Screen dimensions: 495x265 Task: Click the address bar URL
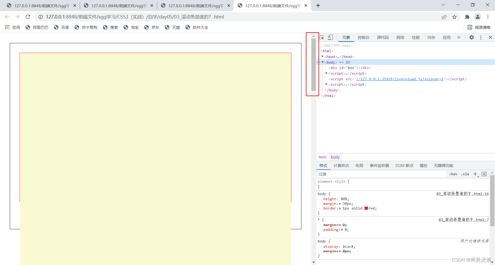tap(135, 17)
